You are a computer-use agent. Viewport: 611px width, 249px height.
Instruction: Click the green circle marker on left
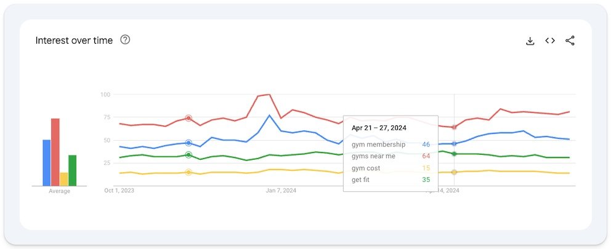(188, 155)
